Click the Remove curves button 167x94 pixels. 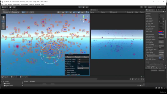(x=162, y=70)
